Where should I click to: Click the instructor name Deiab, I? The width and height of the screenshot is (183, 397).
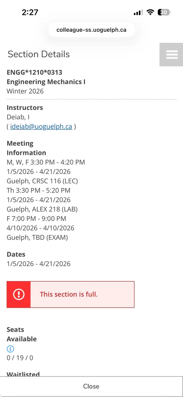coord(18,117)
